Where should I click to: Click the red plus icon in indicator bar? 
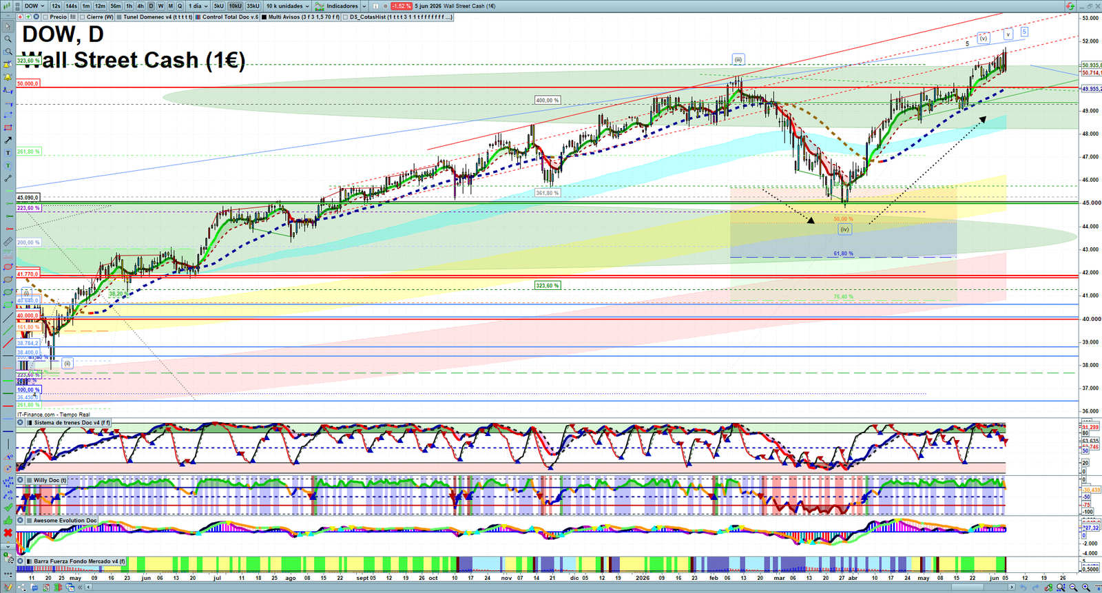click(20, 17)
